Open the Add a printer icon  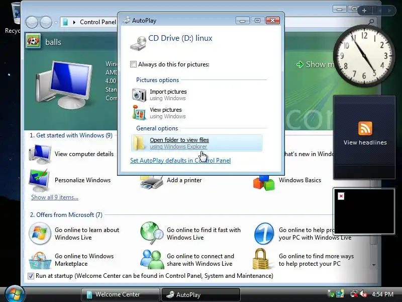(x=151, y=183)
